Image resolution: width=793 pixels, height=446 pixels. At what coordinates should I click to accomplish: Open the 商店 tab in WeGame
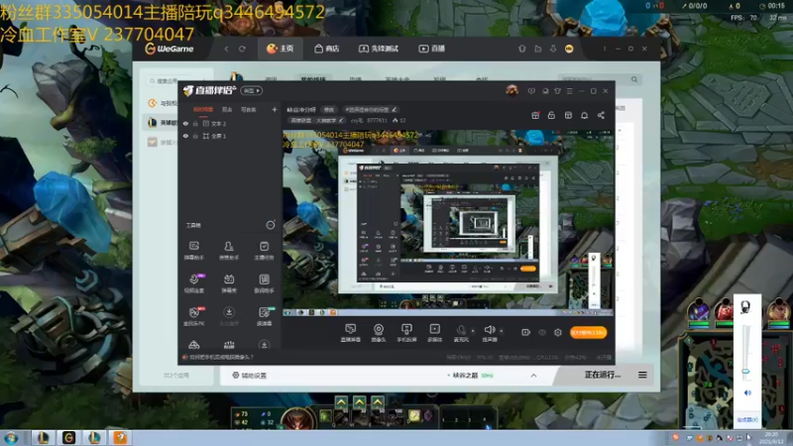point(327,49)
